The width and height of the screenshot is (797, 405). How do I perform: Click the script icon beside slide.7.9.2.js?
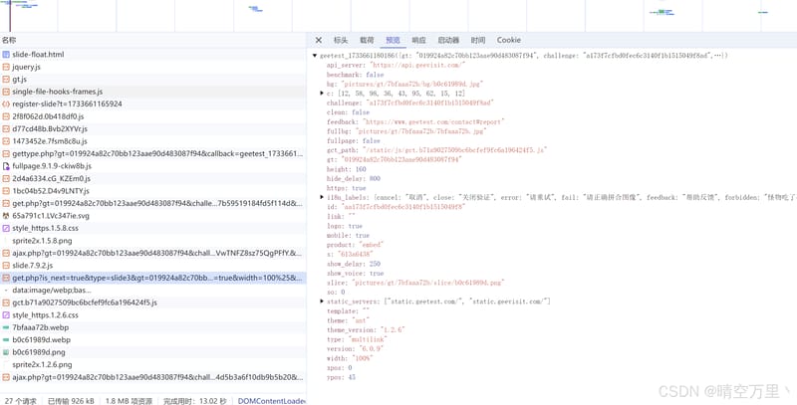tap(6, 266)
